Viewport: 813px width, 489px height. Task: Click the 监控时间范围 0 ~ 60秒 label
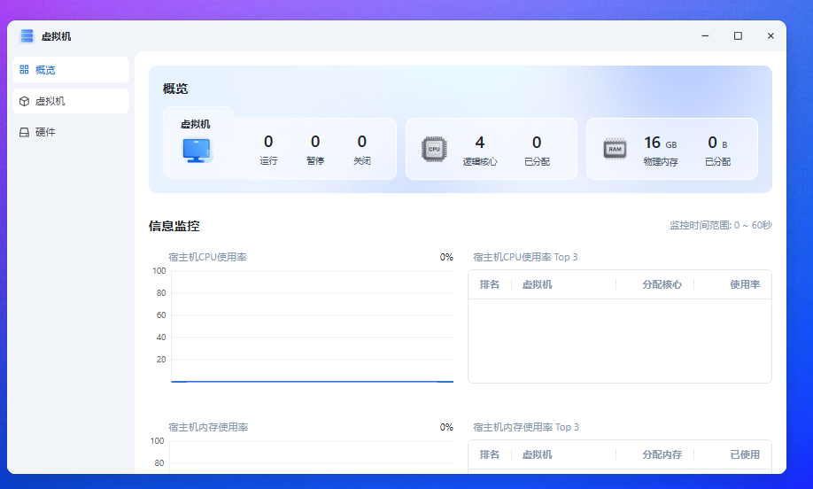(721, 225)
